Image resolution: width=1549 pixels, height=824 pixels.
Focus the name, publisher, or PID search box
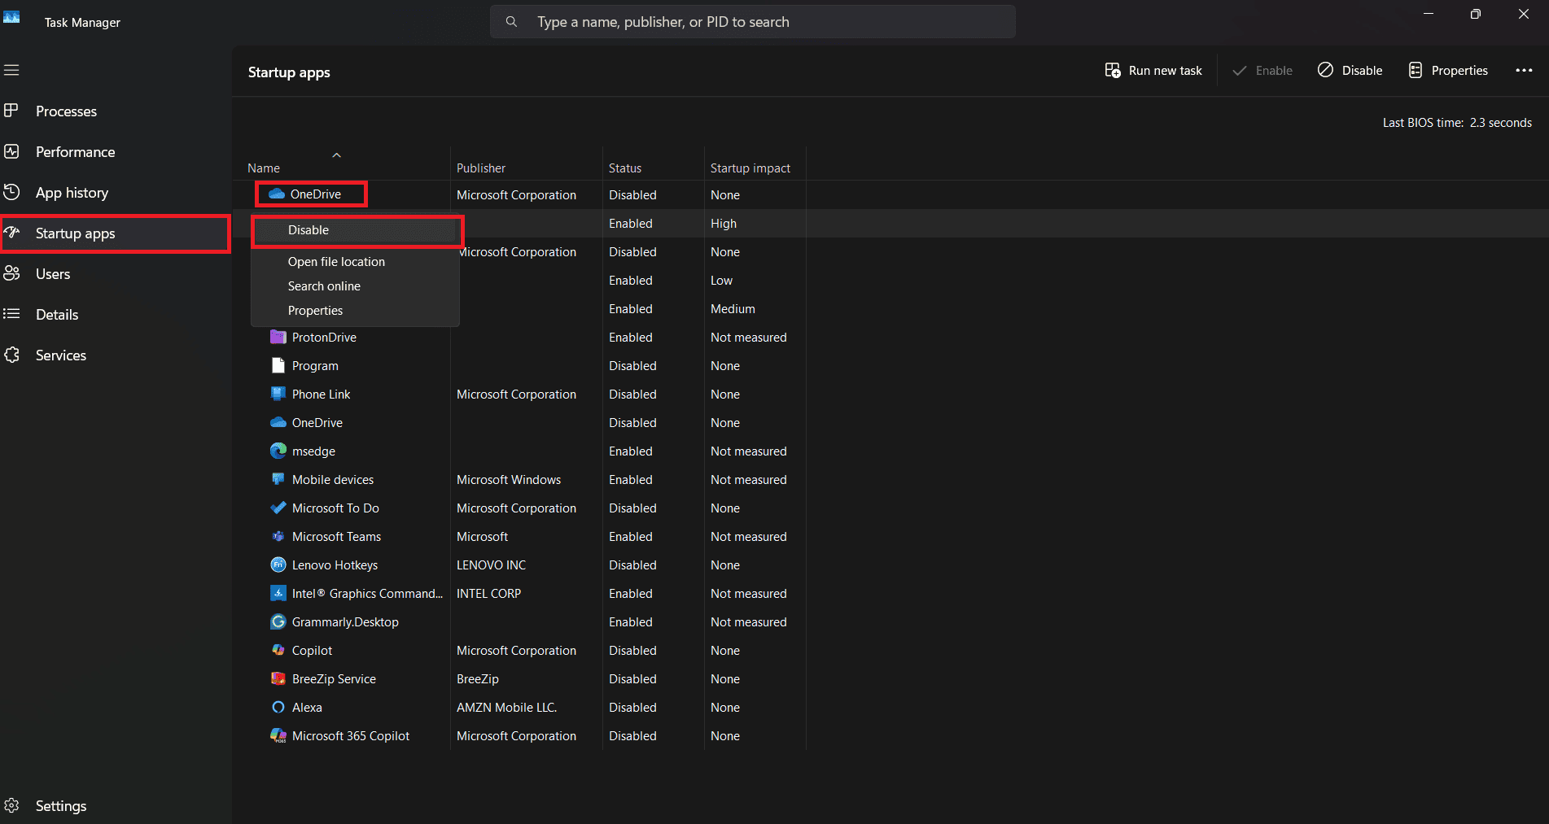click(752, 22)
